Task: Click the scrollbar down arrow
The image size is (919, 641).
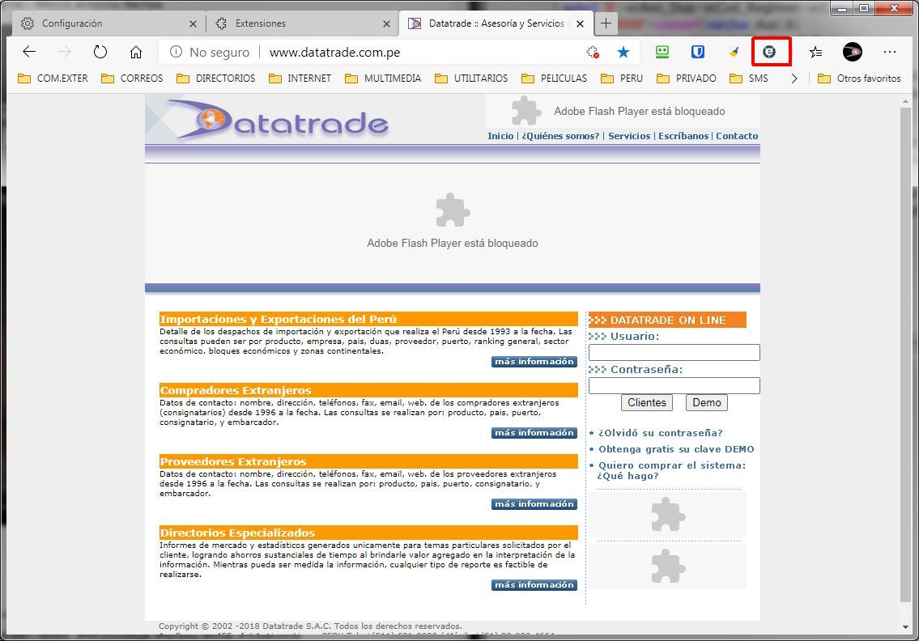Action: pos(906,627)
